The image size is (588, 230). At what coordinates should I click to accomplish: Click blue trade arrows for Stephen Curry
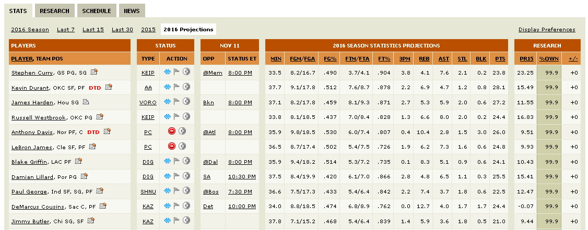pos(167,71)
